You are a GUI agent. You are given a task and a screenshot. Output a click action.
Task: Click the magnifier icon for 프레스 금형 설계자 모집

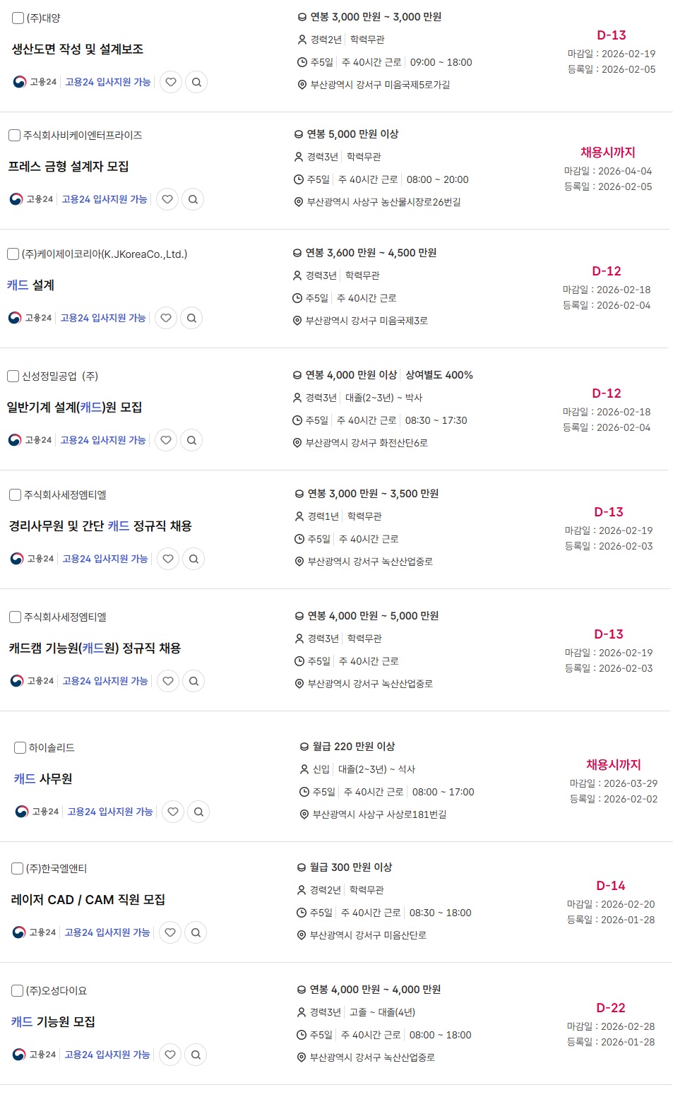(x=193, y=199)
